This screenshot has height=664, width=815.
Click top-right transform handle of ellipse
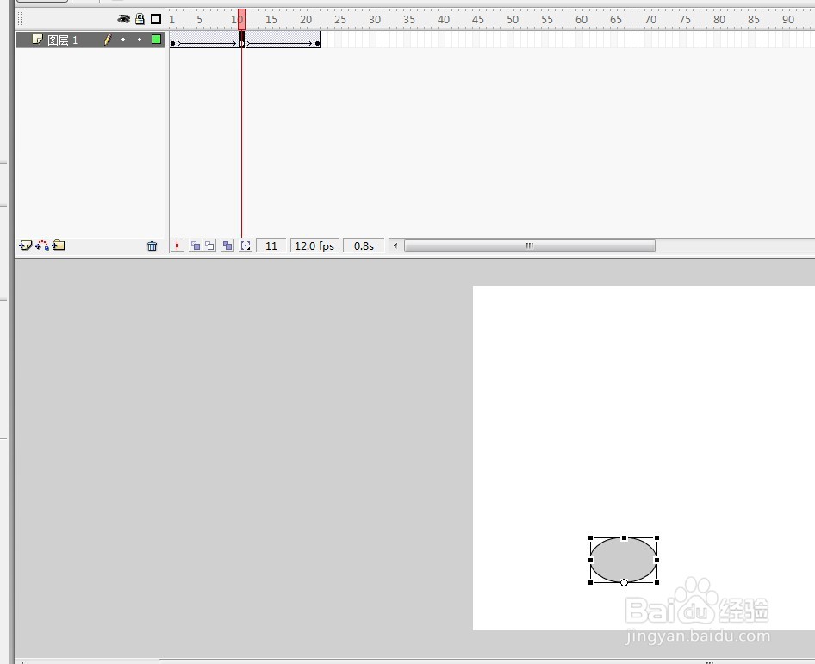[x=657, y=537]
